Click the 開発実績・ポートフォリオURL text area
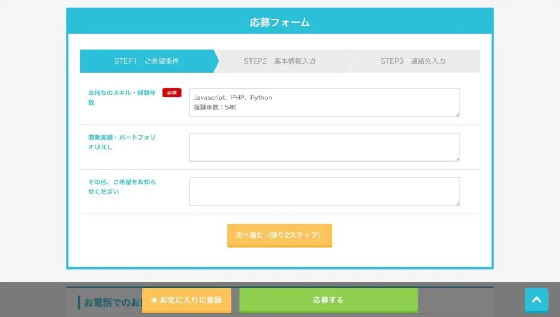 pyautogui.click(x=324, y=147)
